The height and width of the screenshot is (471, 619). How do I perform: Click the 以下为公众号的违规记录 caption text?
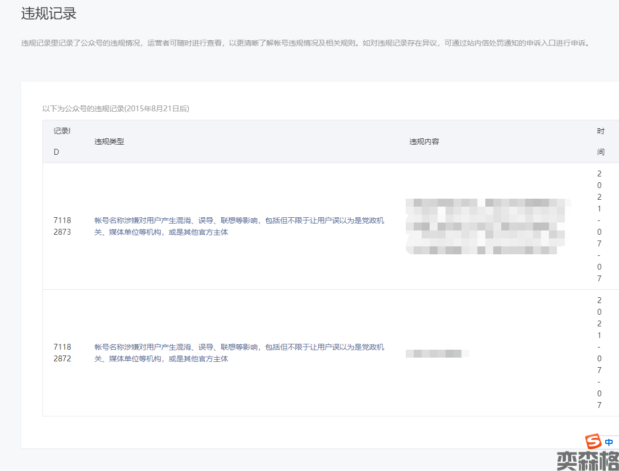click(116, 109)
